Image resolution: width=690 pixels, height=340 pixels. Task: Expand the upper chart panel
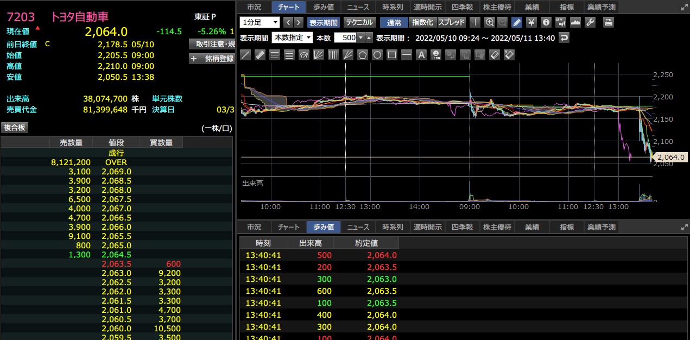pos(683,7)
